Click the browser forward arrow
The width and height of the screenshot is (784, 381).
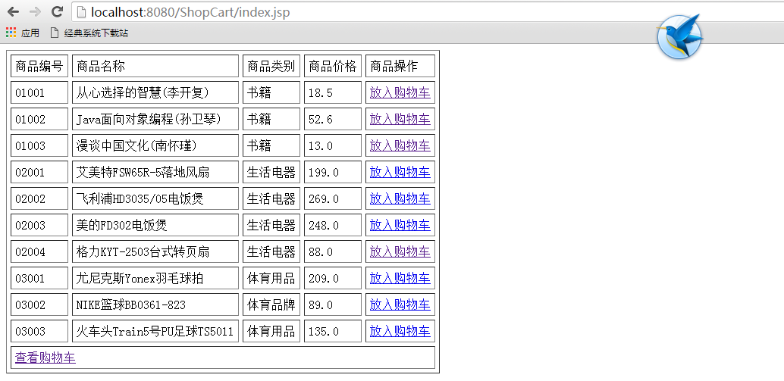tap(35, 12)
